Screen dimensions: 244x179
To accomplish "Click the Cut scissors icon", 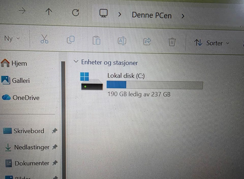I will 44,39.
